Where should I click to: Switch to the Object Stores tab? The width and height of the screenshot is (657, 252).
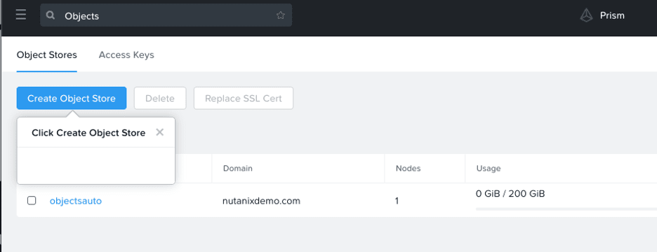[x=47, y=55]
